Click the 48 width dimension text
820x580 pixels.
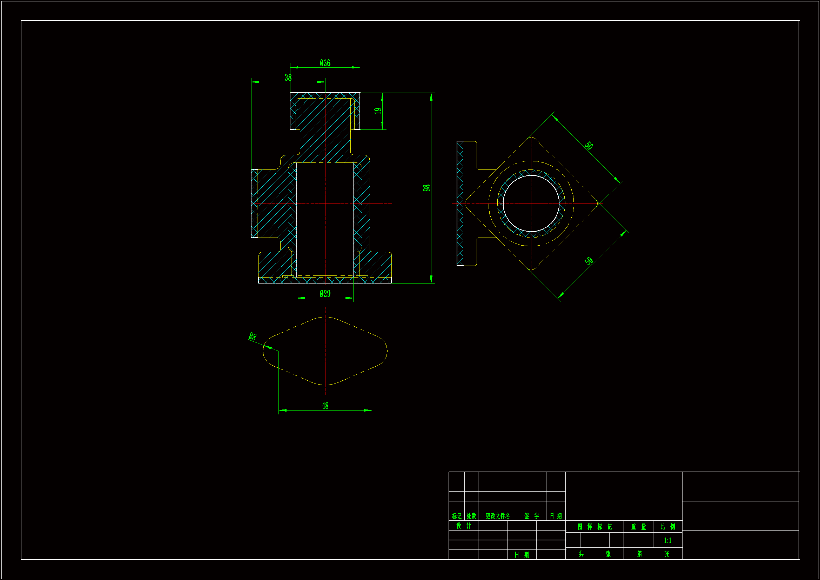[325, 406]
